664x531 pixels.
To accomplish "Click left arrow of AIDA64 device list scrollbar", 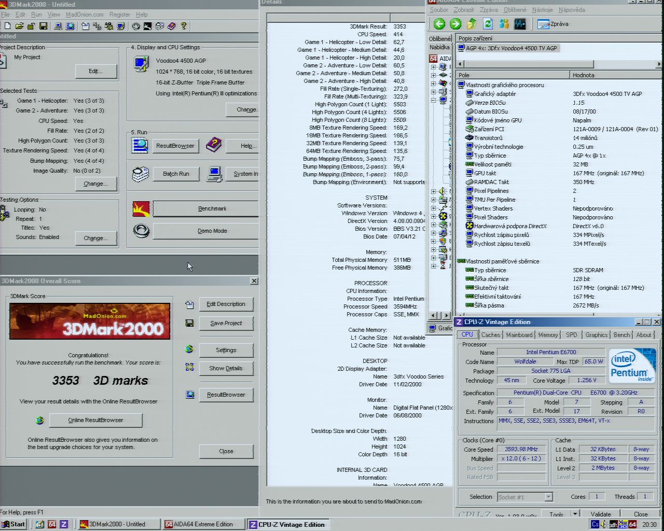I will 461,64.
